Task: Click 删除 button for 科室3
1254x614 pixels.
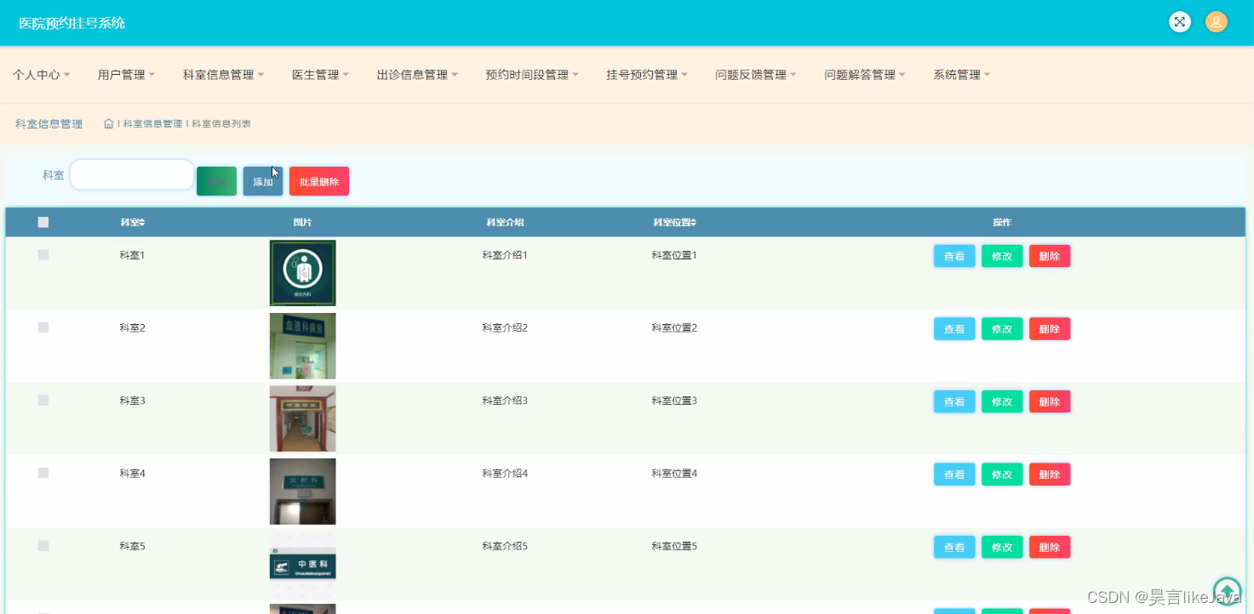Action: (1050, 401)
